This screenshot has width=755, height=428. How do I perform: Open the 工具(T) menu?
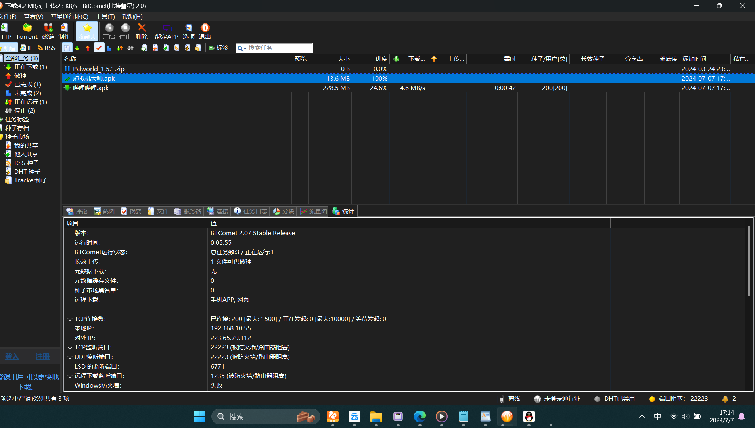click(x=105, y=16)
